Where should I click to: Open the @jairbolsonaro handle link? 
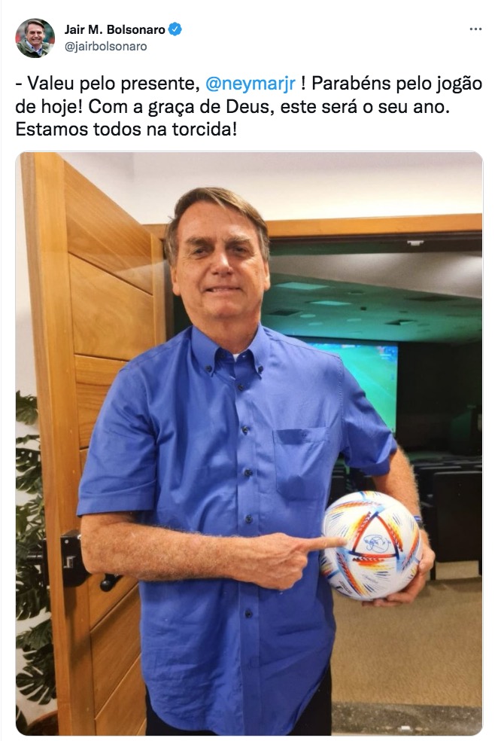pos(106,47)
